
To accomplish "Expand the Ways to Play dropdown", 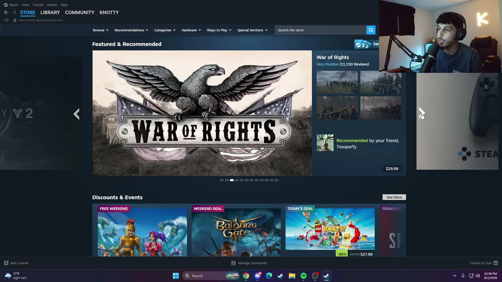I will (219, 30).
